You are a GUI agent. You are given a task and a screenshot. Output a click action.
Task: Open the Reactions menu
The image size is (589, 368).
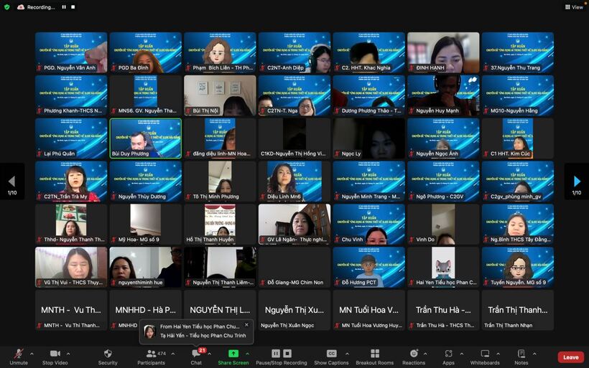coord(414,356)
